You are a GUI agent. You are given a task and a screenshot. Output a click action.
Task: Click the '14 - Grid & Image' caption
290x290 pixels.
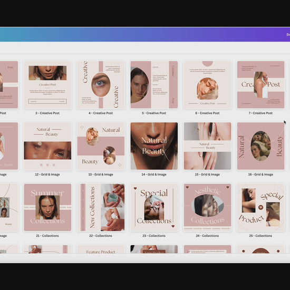point(154,175)
